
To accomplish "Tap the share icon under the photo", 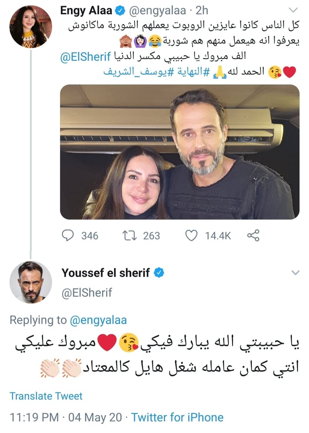I will pyautogui.click(x=253, y=235).
